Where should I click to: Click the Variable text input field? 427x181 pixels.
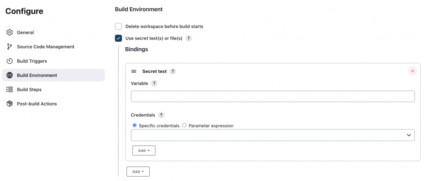(x=273, y=96)
